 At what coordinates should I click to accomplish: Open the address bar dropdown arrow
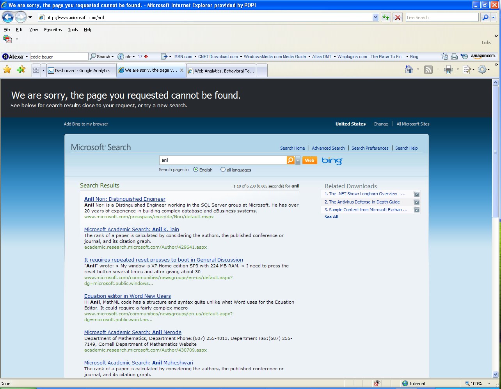pyautogui.click(x=375, y=17)
